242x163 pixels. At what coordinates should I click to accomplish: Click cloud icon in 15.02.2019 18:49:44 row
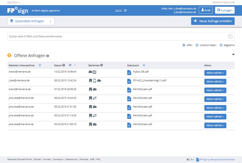(90, 72)
